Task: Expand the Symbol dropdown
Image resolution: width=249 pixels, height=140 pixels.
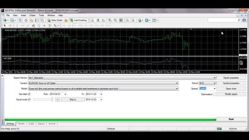Action: click(177, 83)
